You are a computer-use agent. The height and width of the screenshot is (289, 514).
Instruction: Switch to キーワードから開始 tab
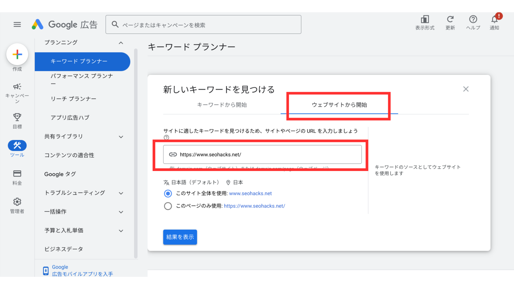click(222, 105)
